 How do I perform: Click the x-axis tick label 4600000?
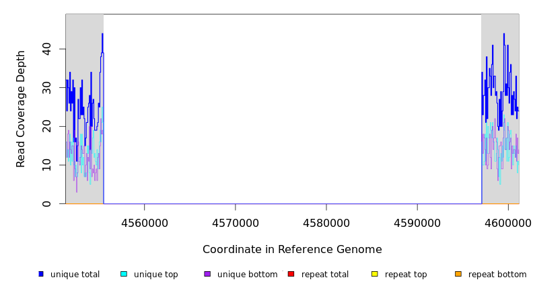pos(508,222)
